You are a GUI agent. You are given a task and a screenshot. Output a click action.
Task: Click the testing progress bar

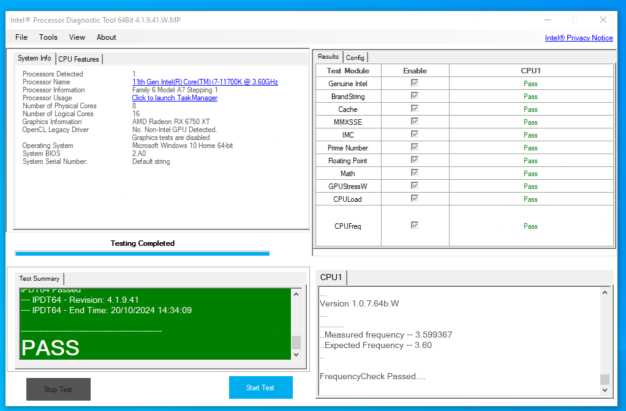(143, 254)
